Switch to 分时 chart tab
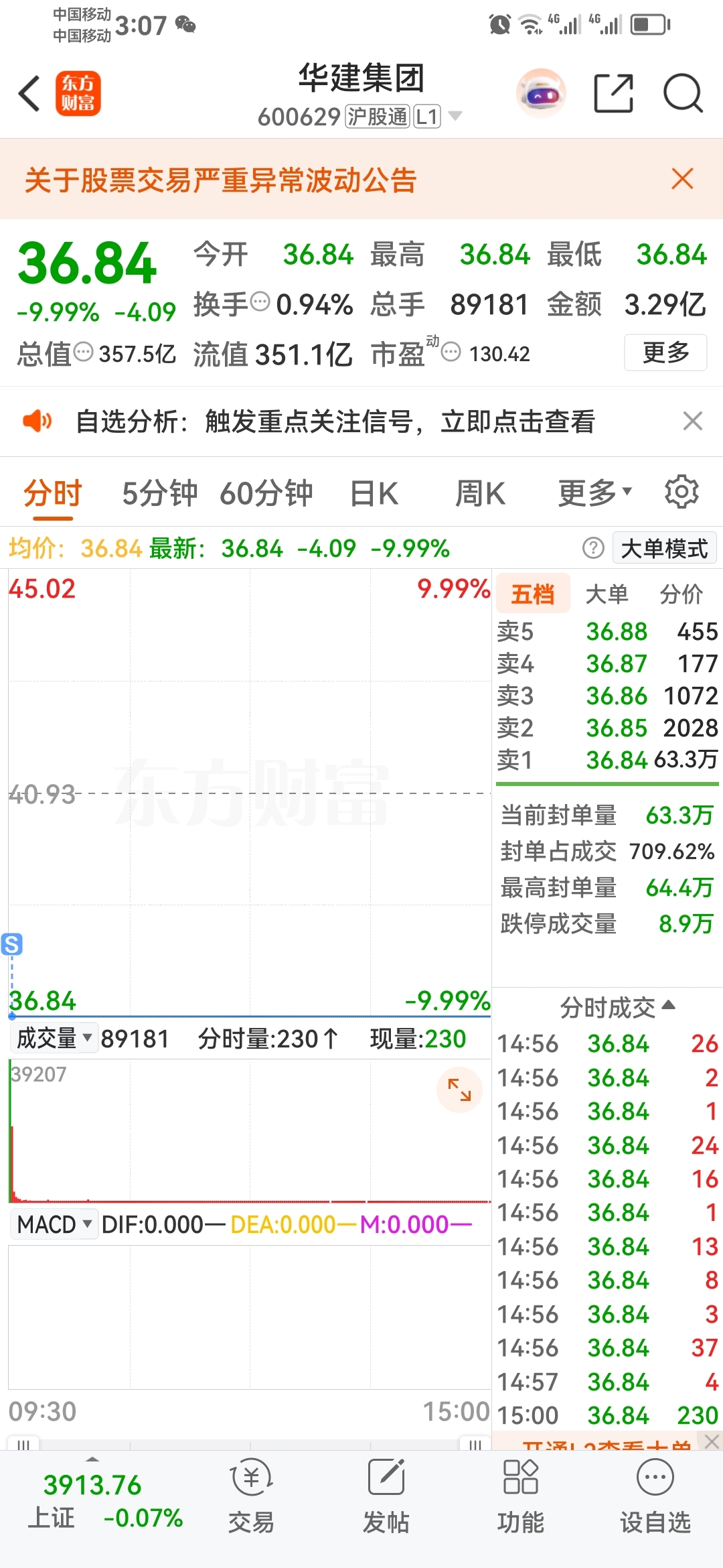The height and width of the screenshot is (1568, 723). (x=53, y=494)
